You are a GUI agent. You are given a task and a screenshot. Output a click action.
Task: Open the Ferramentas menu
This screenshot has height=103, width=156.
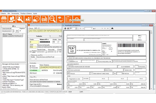[x=15, y=13]
